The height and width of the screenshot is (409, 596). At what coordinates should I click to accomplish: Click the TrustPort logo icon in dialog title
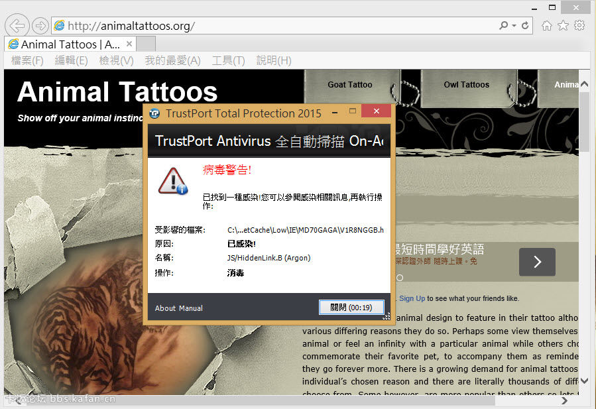click(154, 113)
